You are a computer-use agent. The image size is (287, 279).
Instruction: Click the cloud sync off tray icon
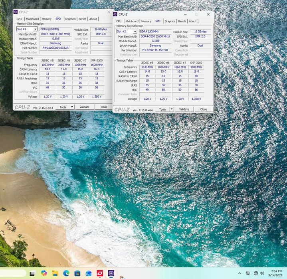click(x=248, y=273)
